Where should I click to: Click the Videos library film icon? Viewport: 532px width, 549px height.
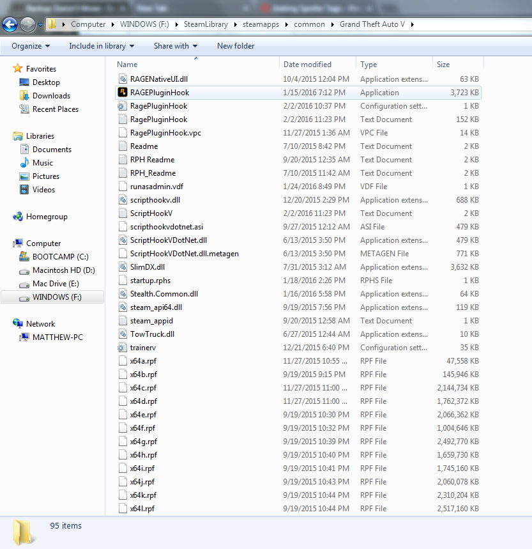click(x=24, y=190)
